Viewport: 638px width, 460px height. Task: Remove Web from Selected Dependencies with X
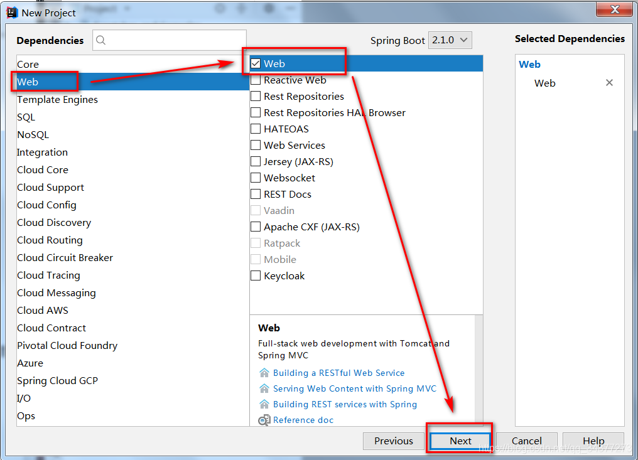[609, 83]
